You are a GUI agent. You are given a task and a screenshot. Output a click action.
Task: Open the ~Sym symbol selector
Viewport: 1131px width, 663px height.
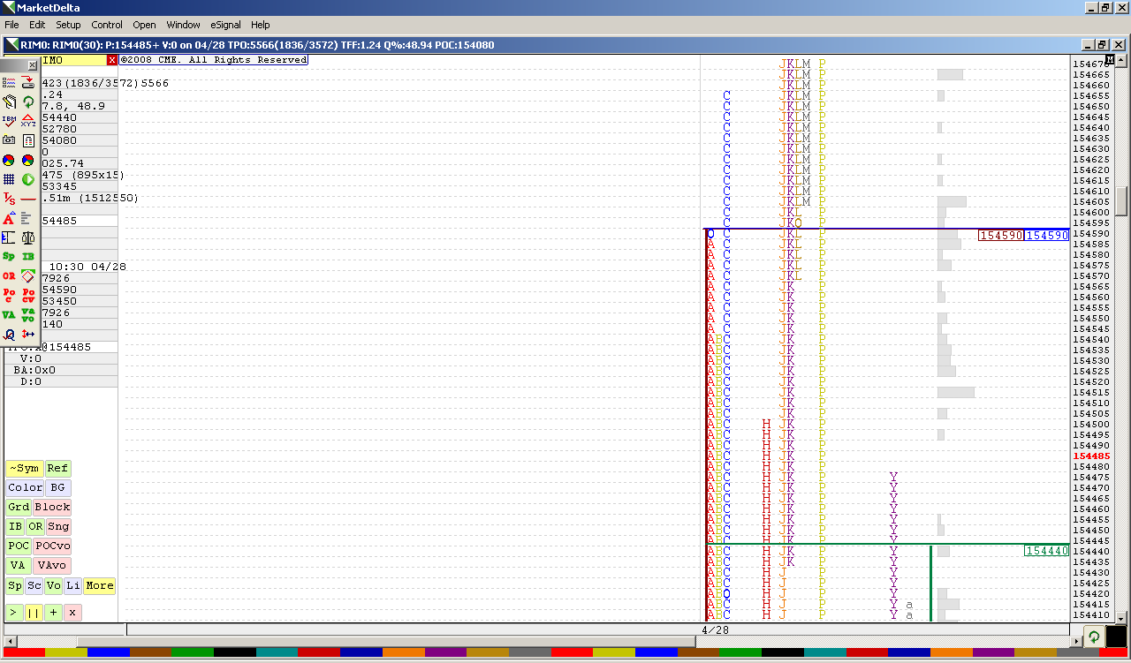pyautogui.click(x=25, y=469)
